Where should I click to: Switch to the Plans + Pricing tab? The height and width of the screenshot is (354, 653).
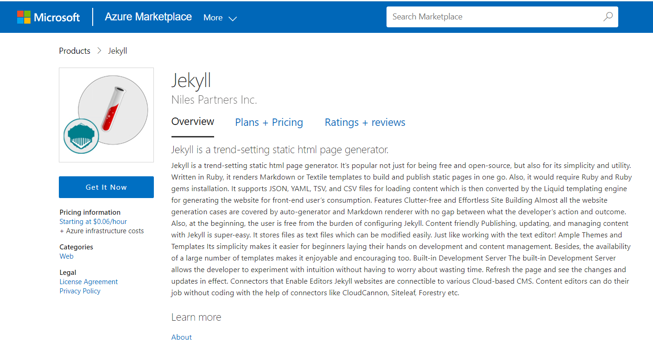click(x=269, y=122)
